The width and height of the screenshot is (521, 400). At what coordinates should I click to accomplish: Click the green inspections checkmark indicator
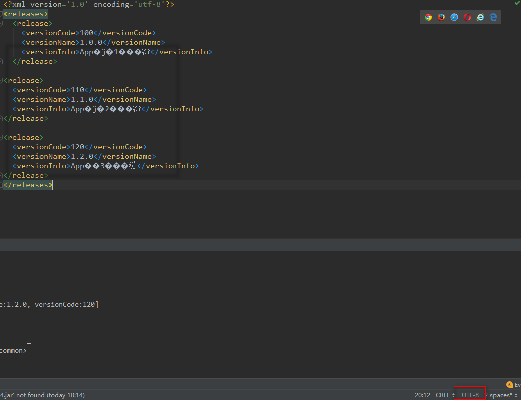pyautogui.click(x=517, y=4)
